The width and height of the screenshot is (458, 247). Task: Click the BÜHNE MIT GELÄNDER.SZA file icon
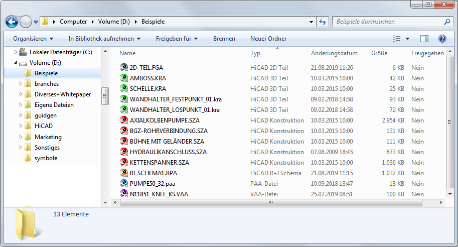(124, 141)
